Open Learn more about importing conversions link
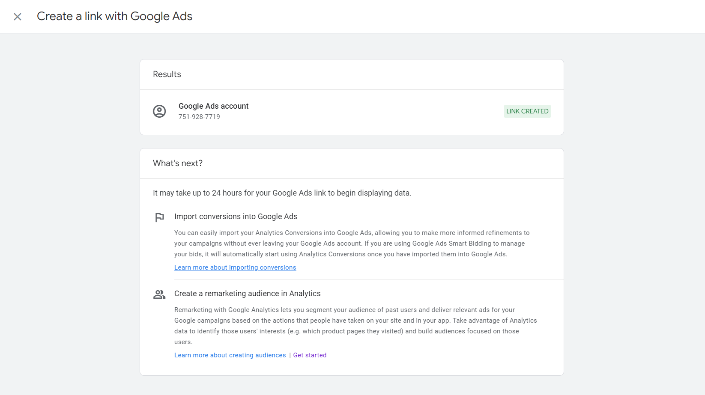This screenshot has height=395, width=705. pyautogui.click(x=235, y=267)
